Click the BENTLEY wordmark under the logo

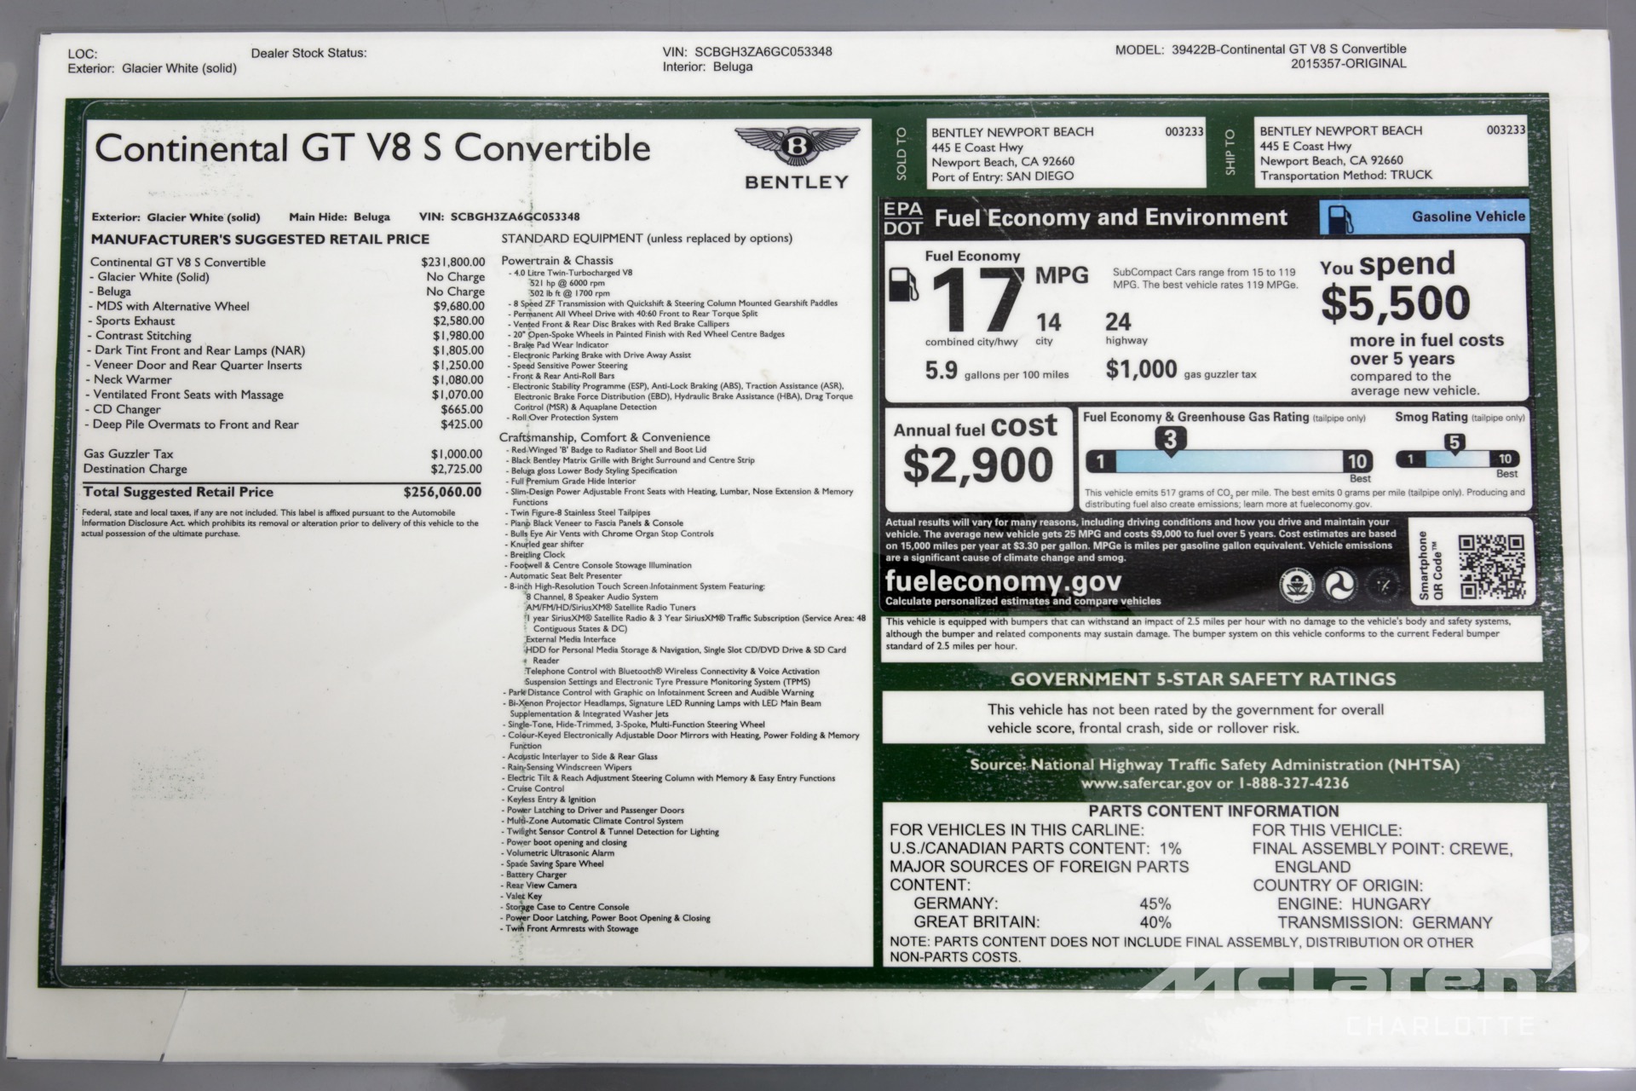click(x=797, y=182)
